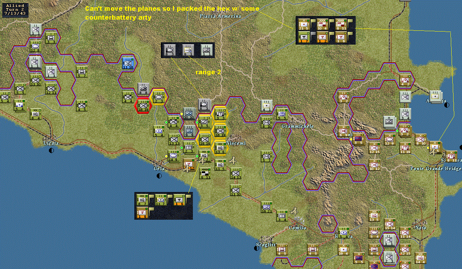Viewport: 462px width, 269px height.
Task: Select the 3-4 artillery unit near Comiso
Action: point(281,215)
